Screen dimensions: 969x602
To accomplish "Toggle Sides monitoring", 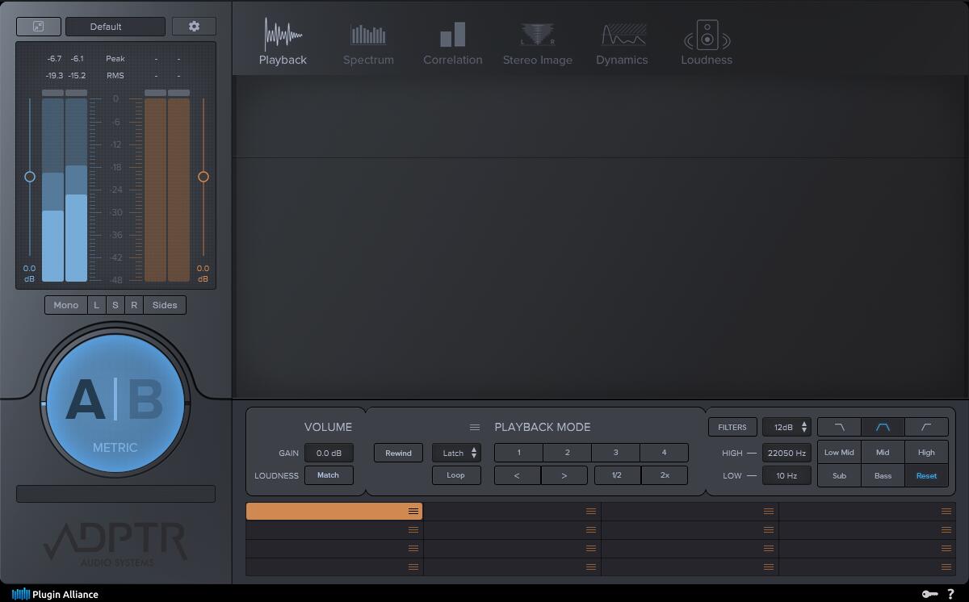I will pos(165,305).
